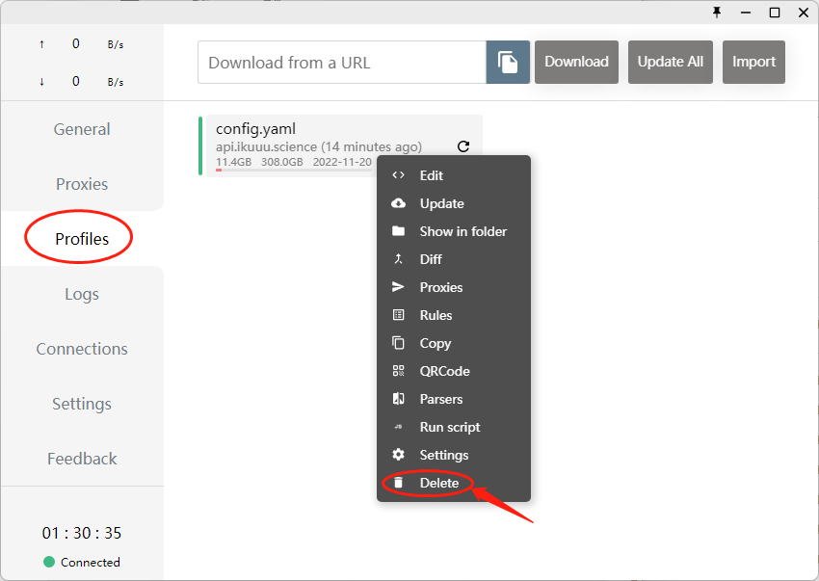Open the Feedback sidebar tab

[x=82, y=459]
